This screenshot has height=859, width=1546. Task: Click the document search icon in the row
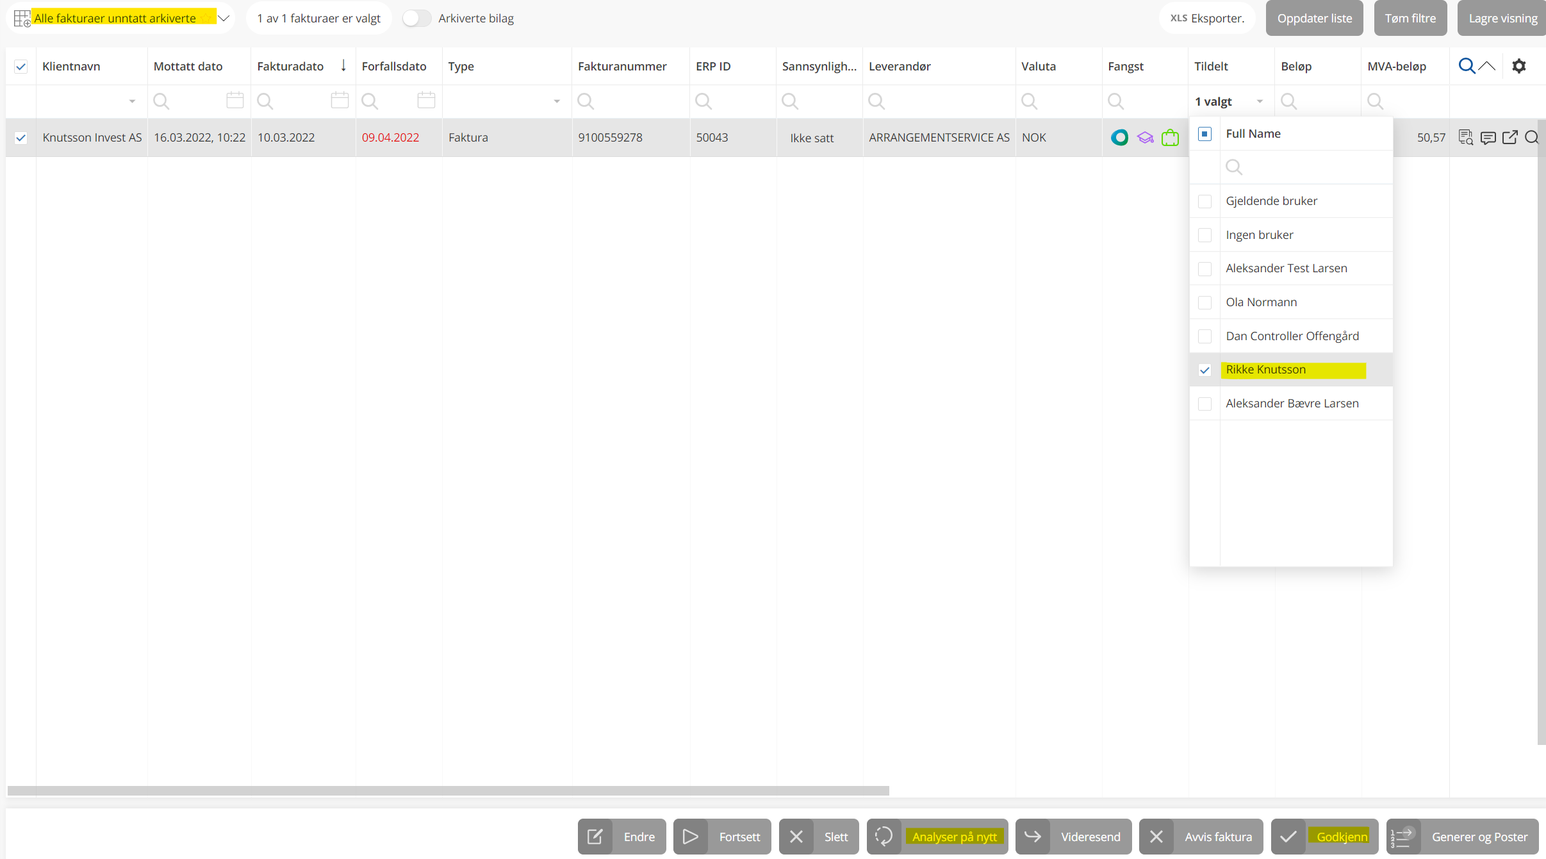coord(1465,138)
